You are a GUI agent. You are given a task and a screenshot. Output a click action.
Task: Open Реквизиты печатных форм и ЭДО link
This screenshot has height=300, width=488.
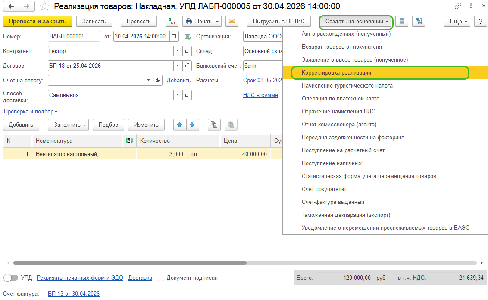[80, 278]
